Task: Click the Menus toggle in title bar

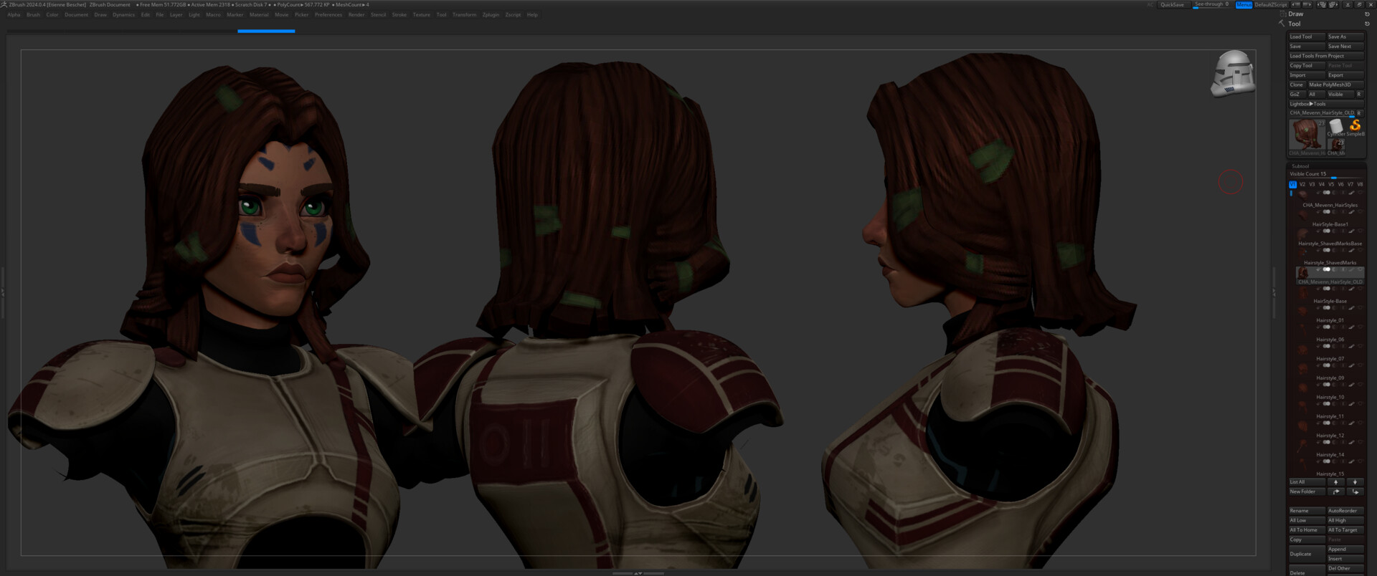Action: 1244,4
